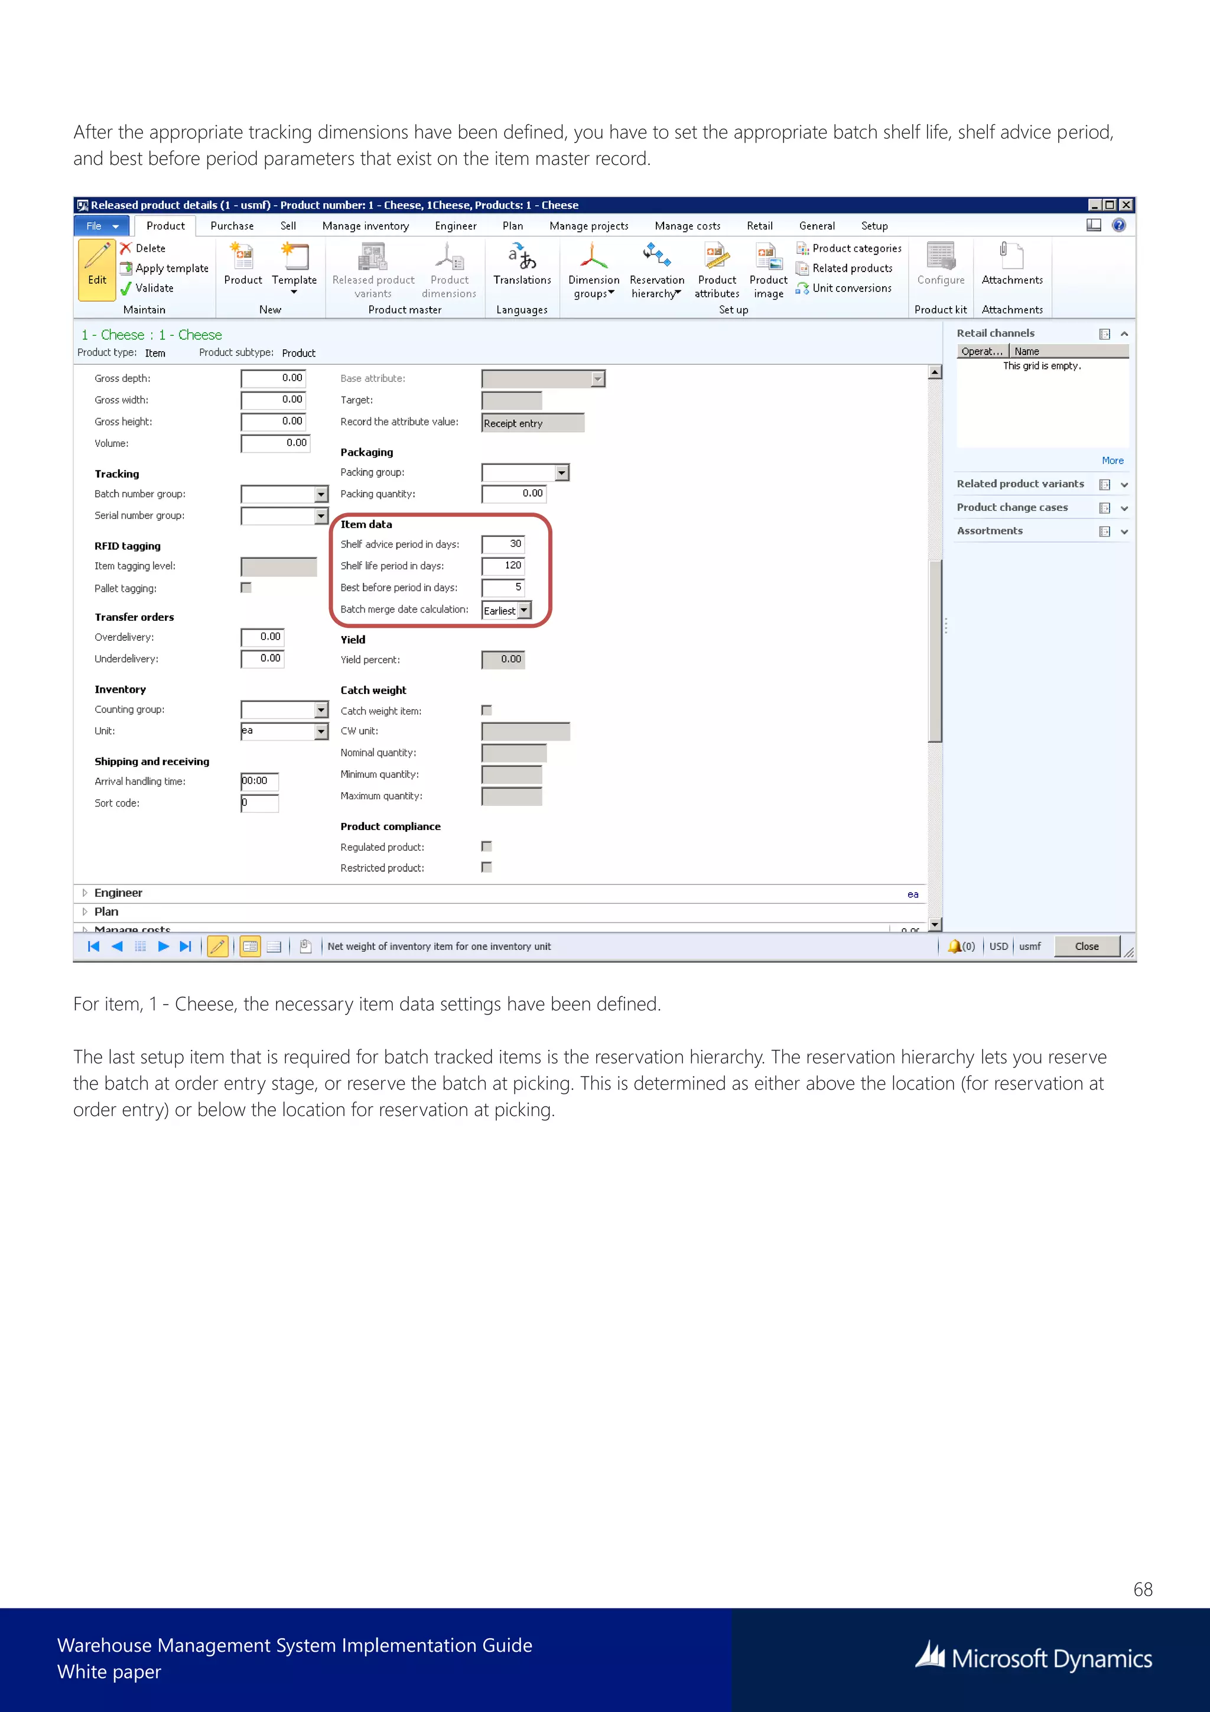
Task: Open the File menu
Action: 102,226
